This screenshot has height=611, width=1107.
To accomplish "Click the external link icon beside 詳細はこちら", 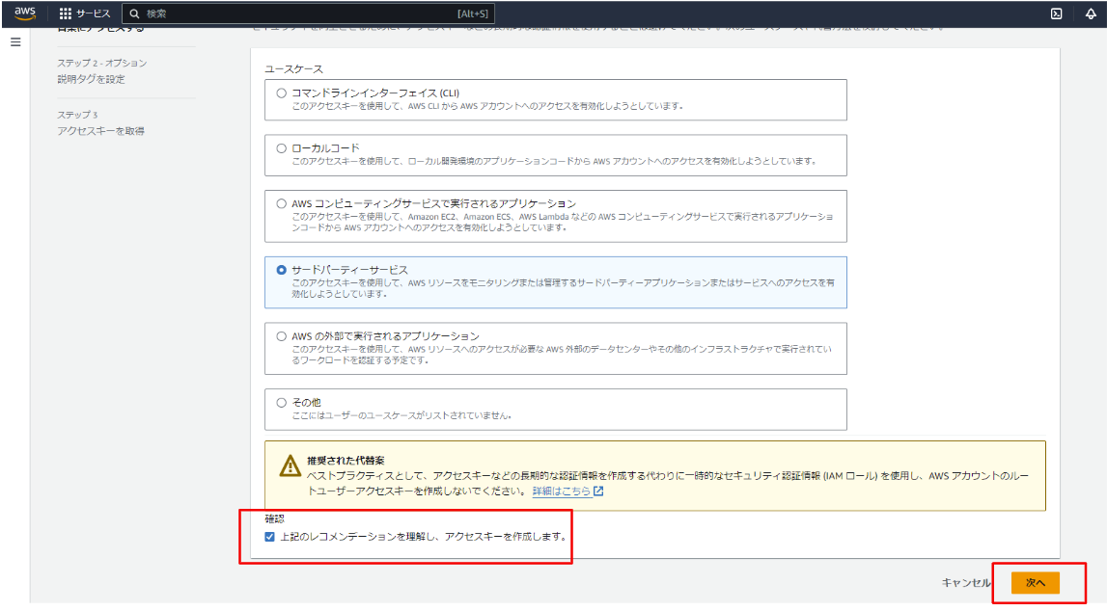I will tap(598, 491).
